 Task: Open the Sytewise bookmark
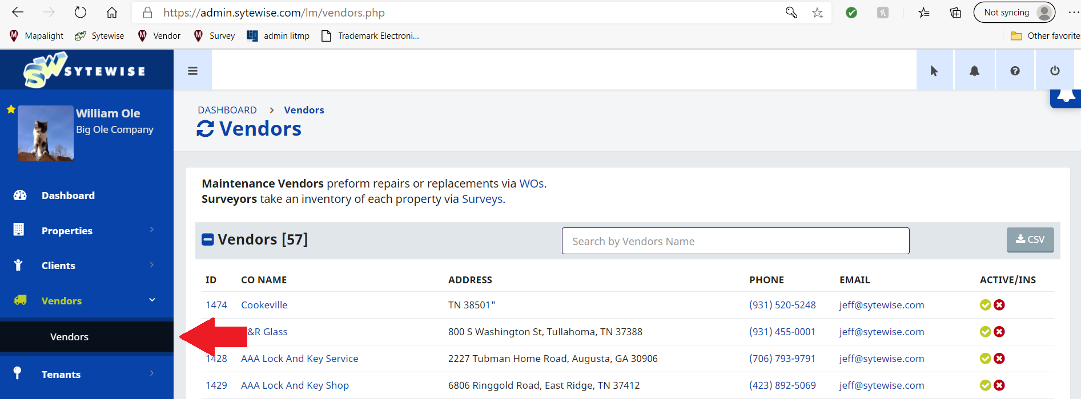99,35
